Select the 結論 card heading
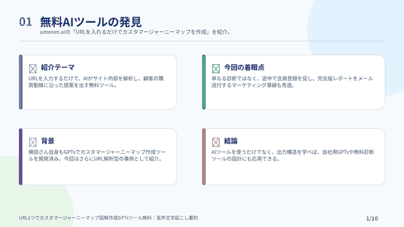Viewport: 404px width, 227px height. pyautogui.click(x=231, y=141)
